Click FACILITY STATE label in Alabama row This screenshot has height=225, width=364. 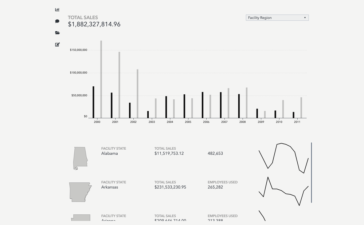pos(114,149)
